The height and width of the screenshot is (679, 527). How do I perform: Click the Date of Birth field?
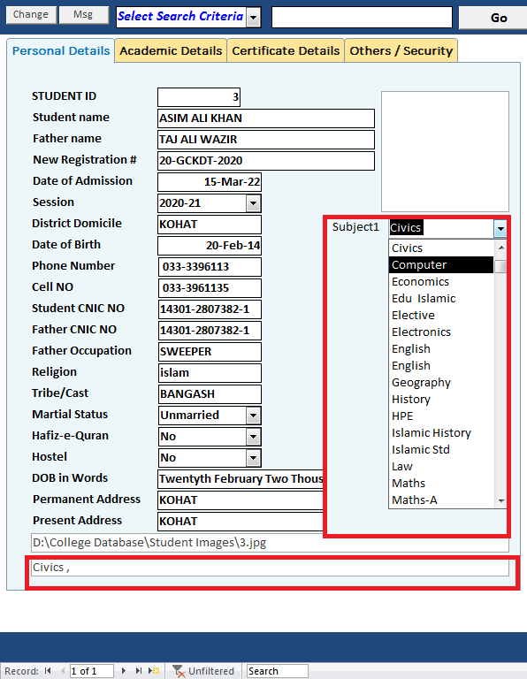click(210, 246)
